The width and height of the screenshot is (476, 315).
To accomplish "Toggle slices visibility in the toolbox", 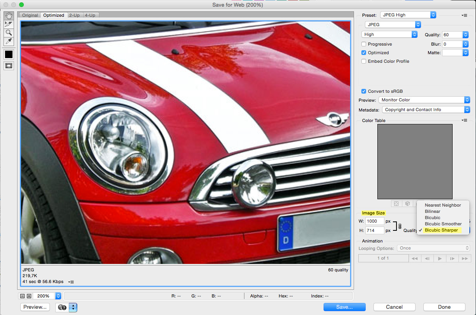I will tap(9, 65).
